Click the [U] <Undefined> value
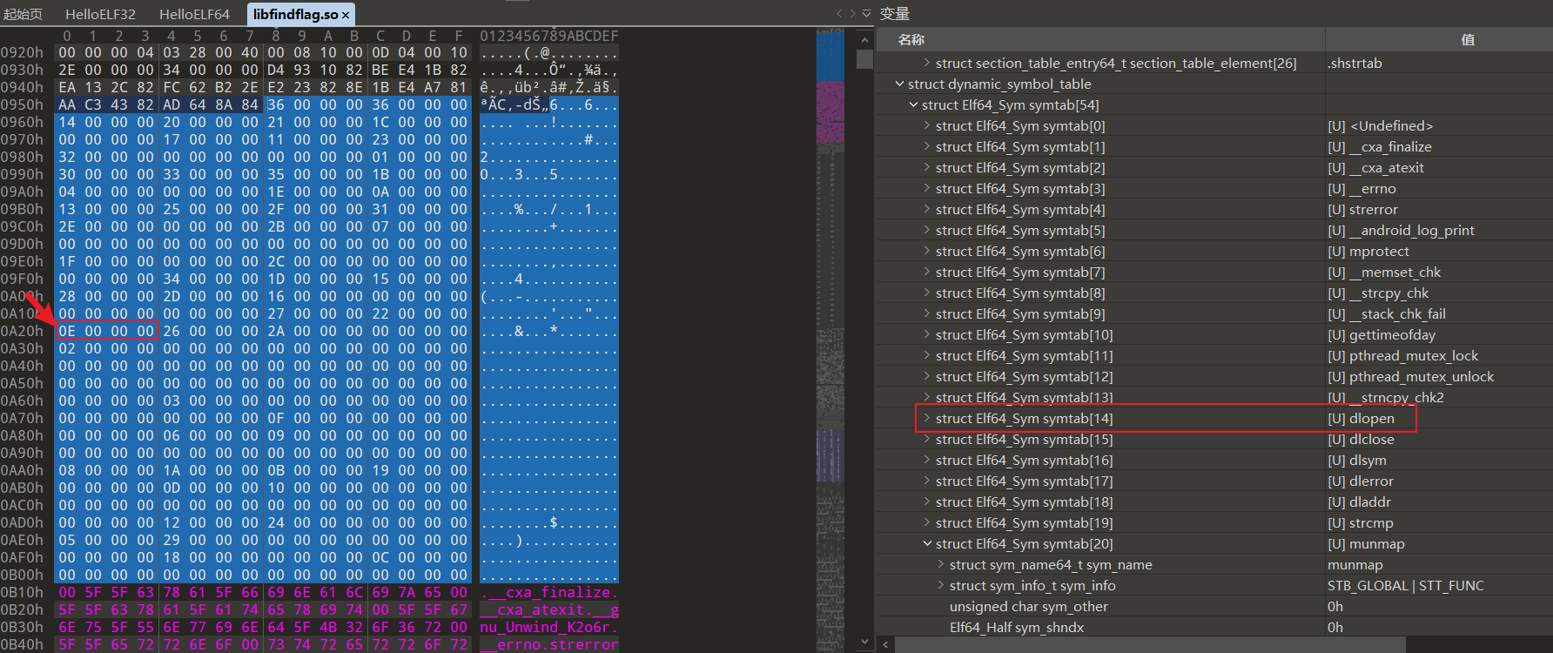Image resolution: width=1553 pixels, height=653 pixels. (x=1380, y=125)
